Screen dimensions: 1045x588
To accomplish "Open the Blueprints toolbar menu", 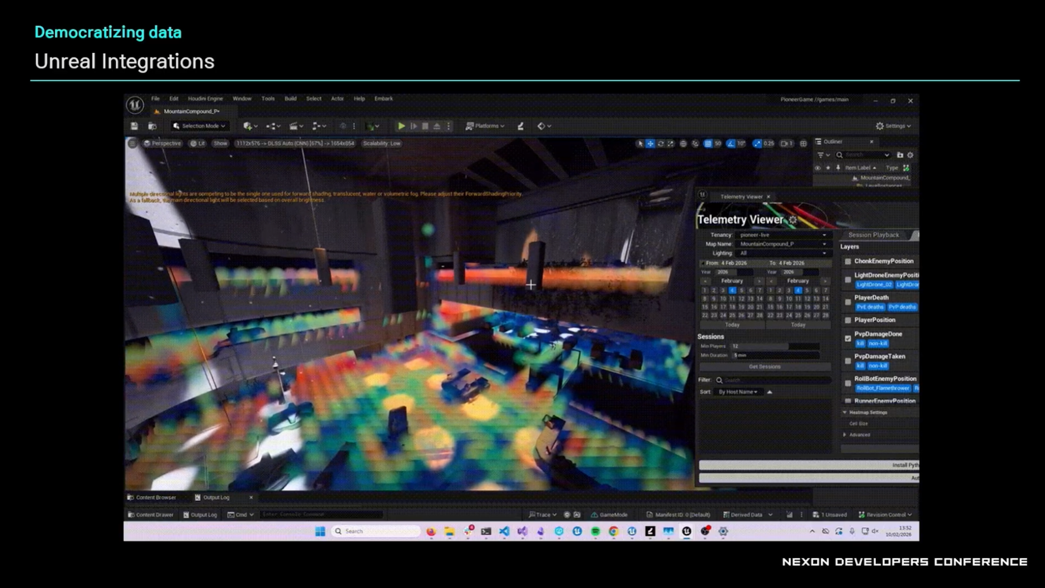I will coord(274,126).
